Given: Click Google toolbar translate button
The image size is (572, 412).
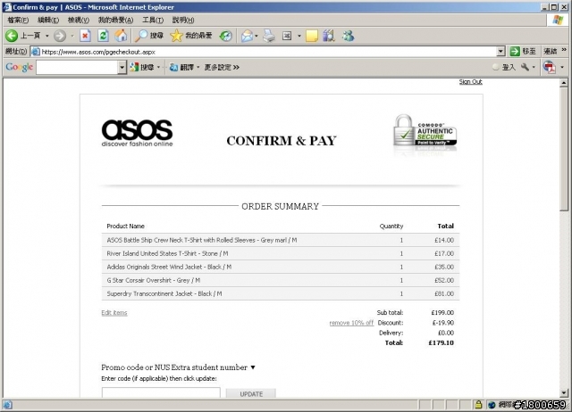Looking at the screenshot, I should (x=181, y=67).
